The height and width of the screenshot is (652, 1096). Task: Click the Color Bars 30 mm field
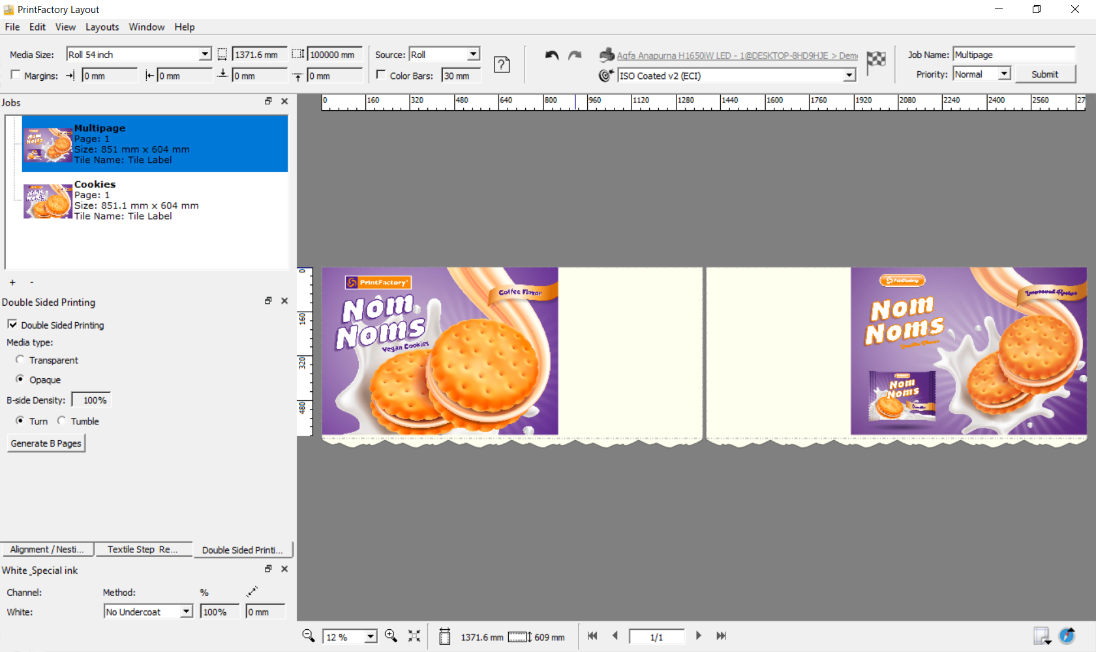point(461,76)
